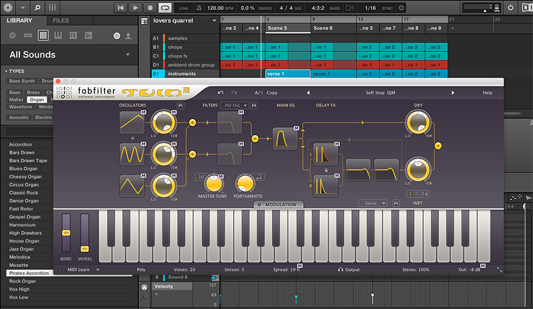Image resolution: width=533 pixels, height=309 pixels.
Task: Click the MIDI Learn button
Action: 80,270
